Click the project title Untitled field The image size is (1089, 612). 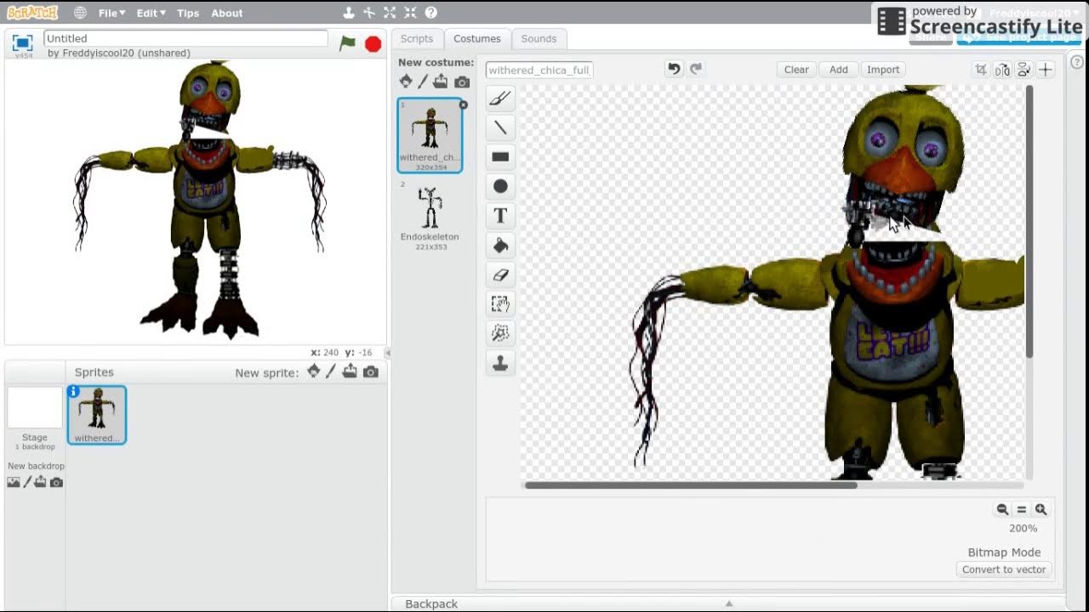[185, 38]
